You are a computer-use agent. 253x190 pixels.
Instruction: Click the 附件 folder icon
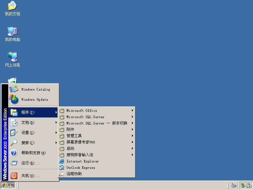(62, 130)
